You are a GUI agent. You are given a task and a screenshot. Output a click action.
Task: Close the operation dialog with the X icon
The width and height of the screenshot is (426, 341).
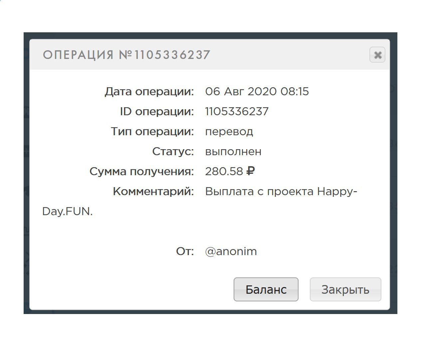coord(377,55)
